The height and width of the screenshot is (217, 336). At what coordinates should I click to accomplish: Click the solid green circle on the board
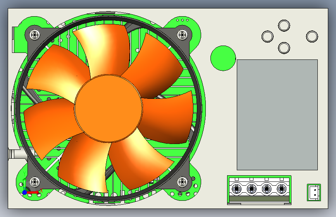pyautogui.click(x=223, y=58)
